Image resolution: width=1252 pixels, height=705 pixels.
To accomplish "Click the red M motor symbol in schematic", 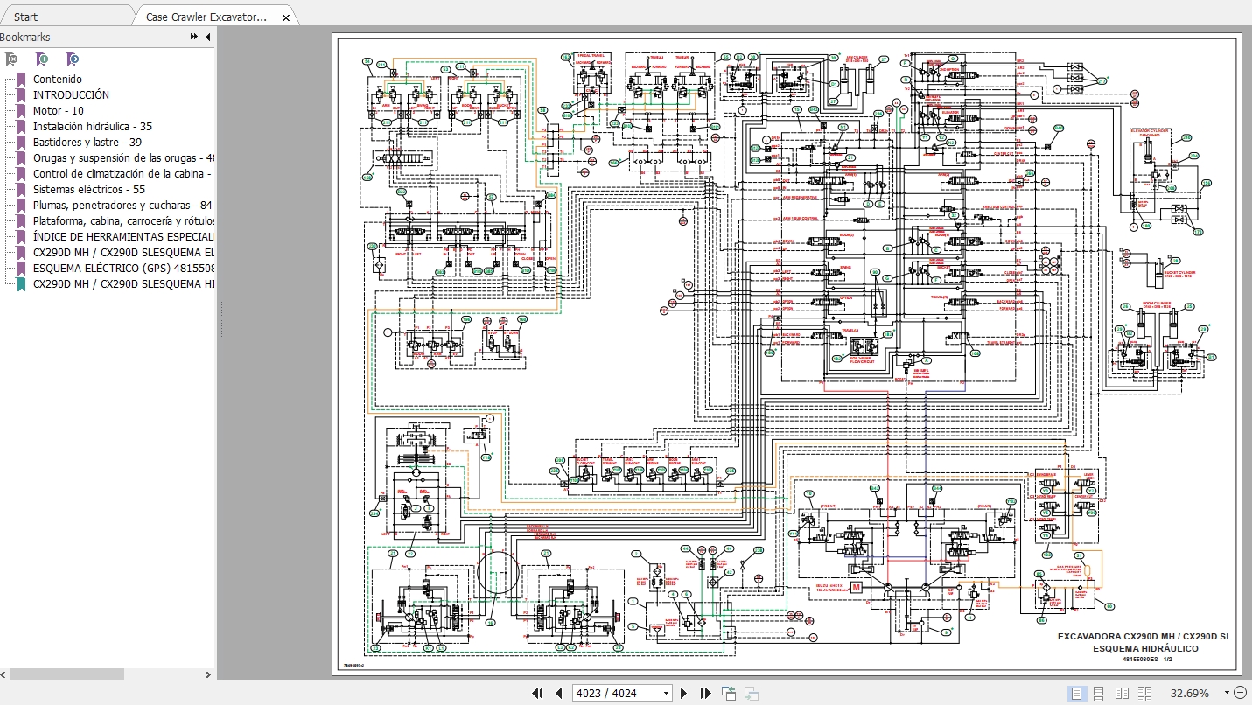I will 857,587.
